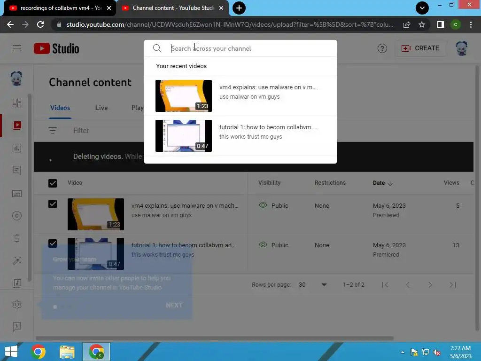The image size is (481, 361).
Task: Click vm4 explains title in search results
Action: pos(268,87)
